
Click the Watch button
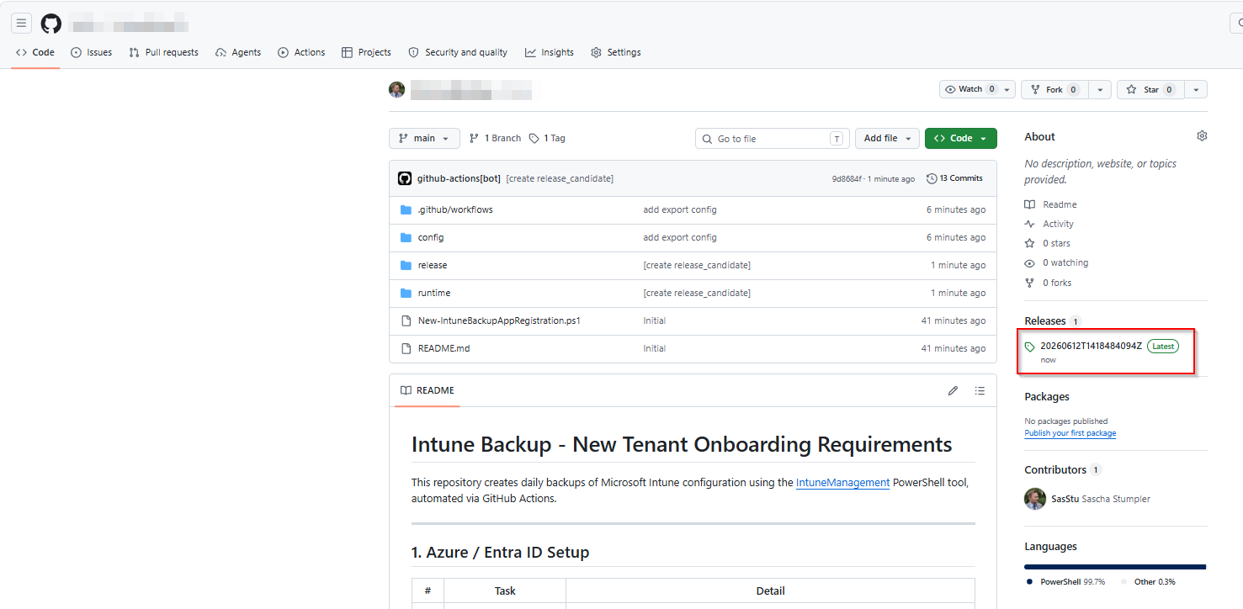969,89
